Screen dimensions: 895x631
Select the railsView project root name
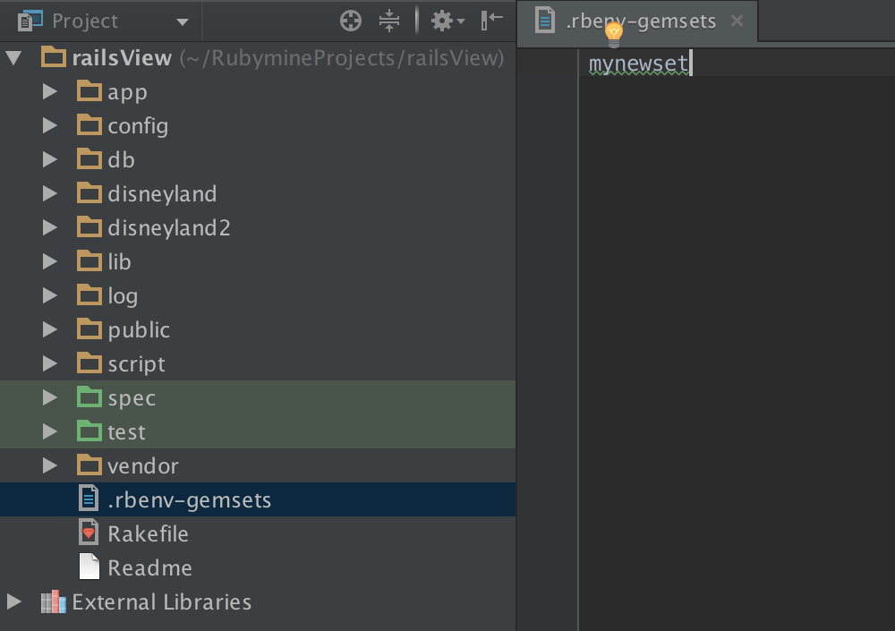point(122,57)
